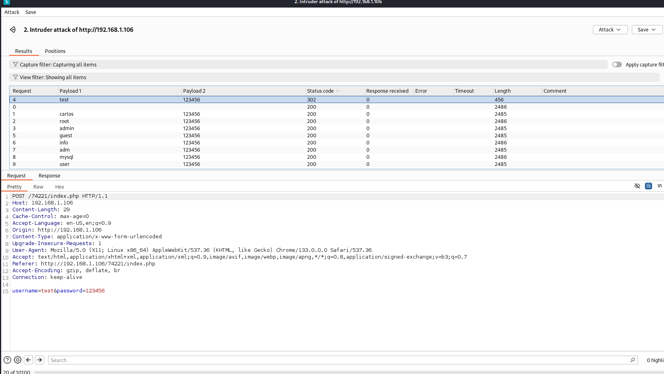This screenshot has height=374, width=664.
Task: Switch to the Positions tab
Action: (x=55, y=51)
